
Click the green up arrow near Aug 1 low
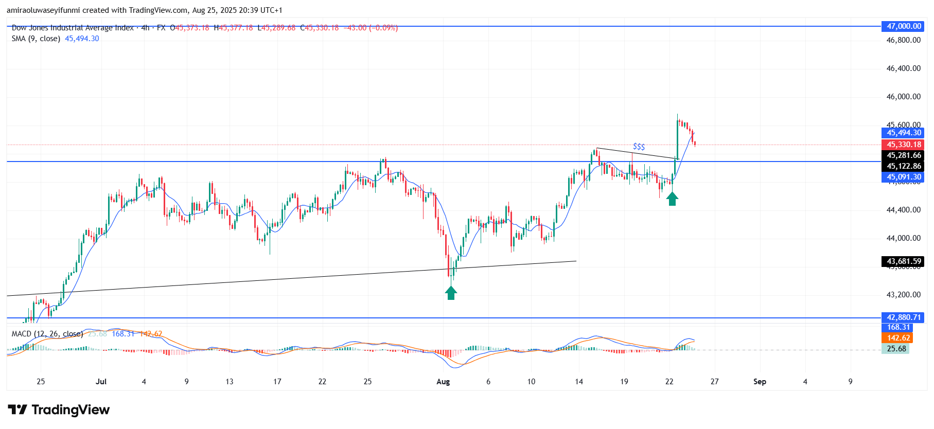(451, 293)
